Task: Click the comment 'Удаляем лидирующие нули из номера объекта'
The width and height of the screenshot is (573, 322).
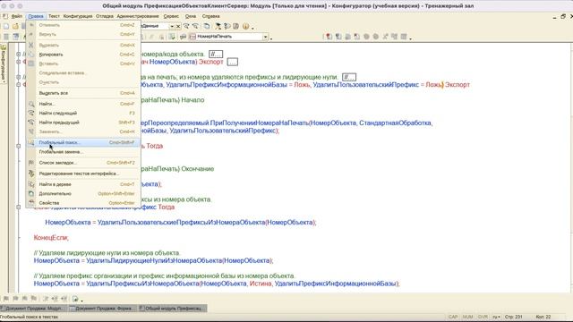Action: [107, 253]
